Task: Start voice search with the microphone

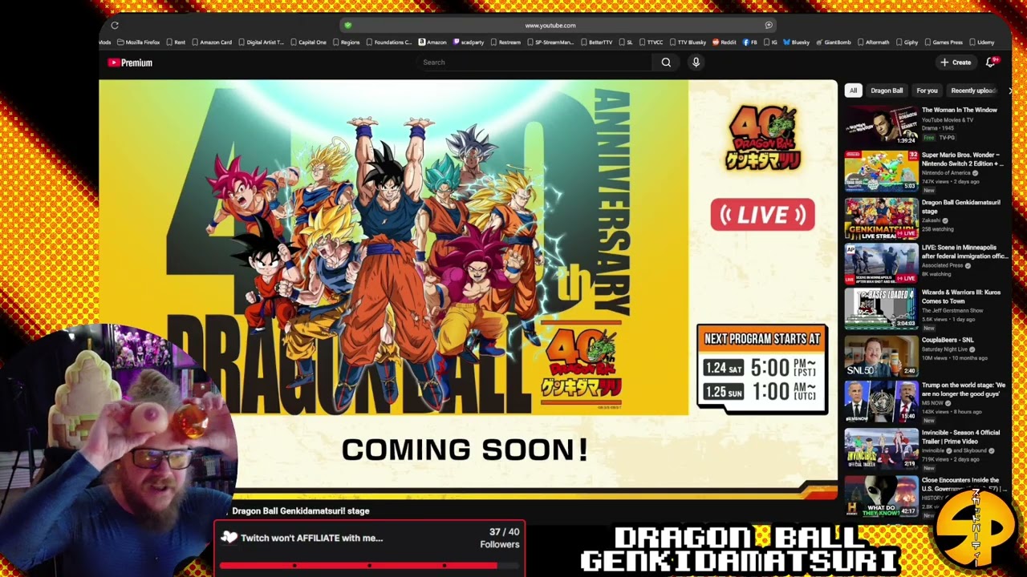Action: tap(696, 63)
